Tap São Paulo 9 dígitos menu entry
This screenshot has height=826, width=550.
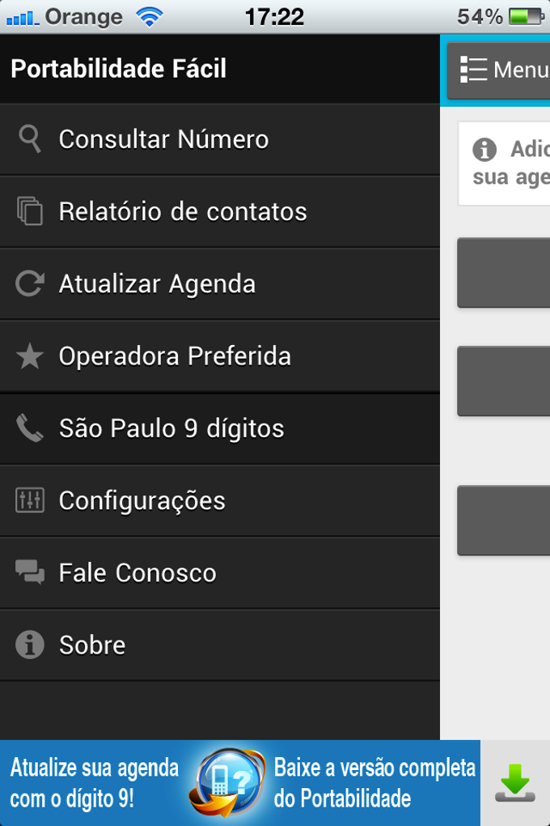(170, 428)
